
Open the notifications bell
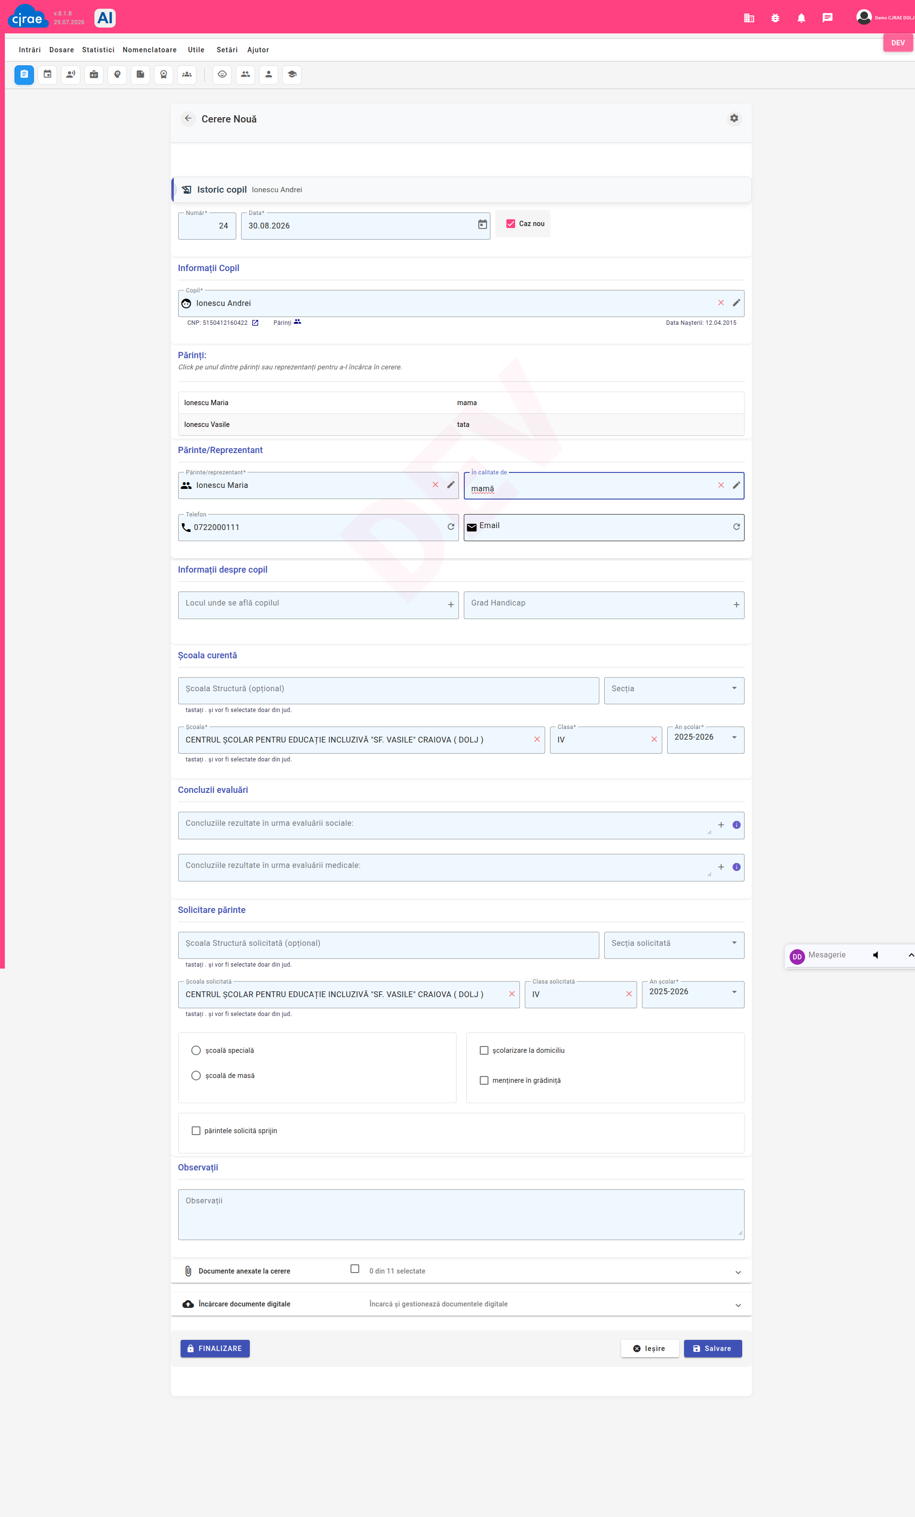tap(801, 18)
